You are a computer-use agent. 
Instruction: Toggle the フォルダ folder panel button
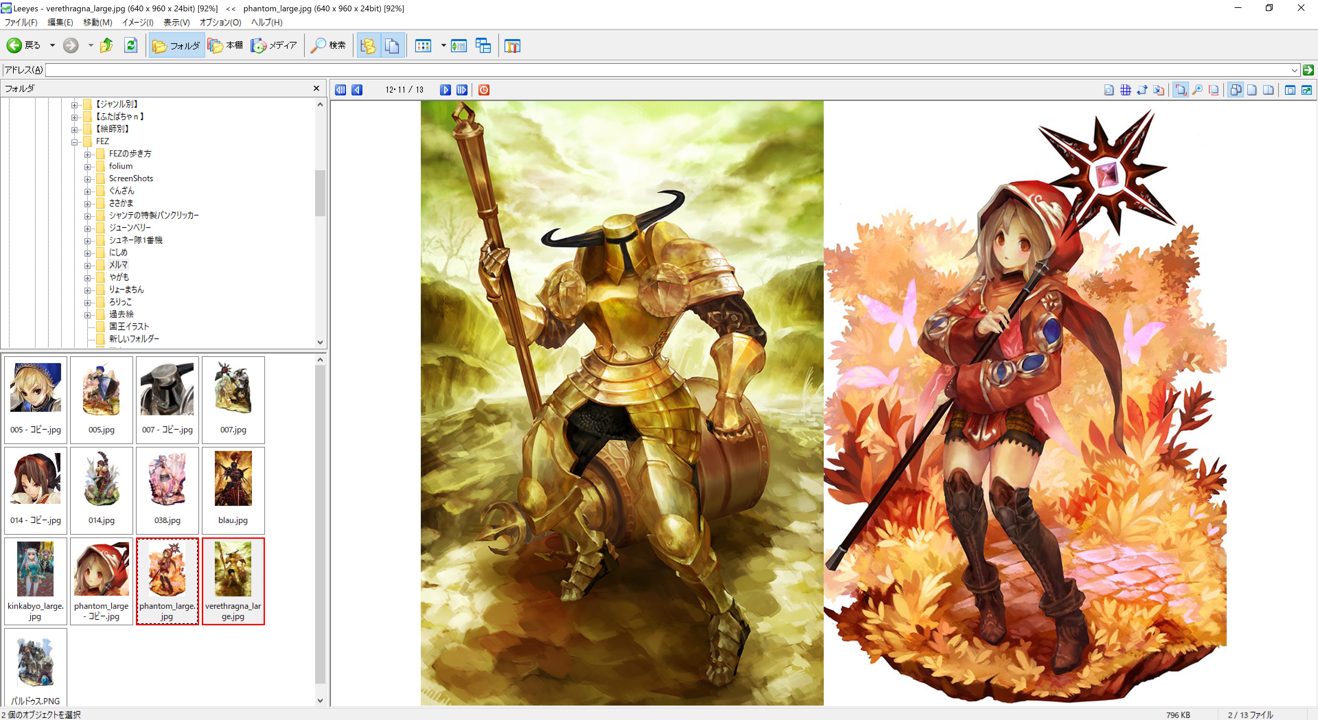(176, 46)
